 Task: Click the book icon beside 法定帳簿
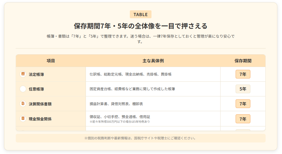pos(23,74)
